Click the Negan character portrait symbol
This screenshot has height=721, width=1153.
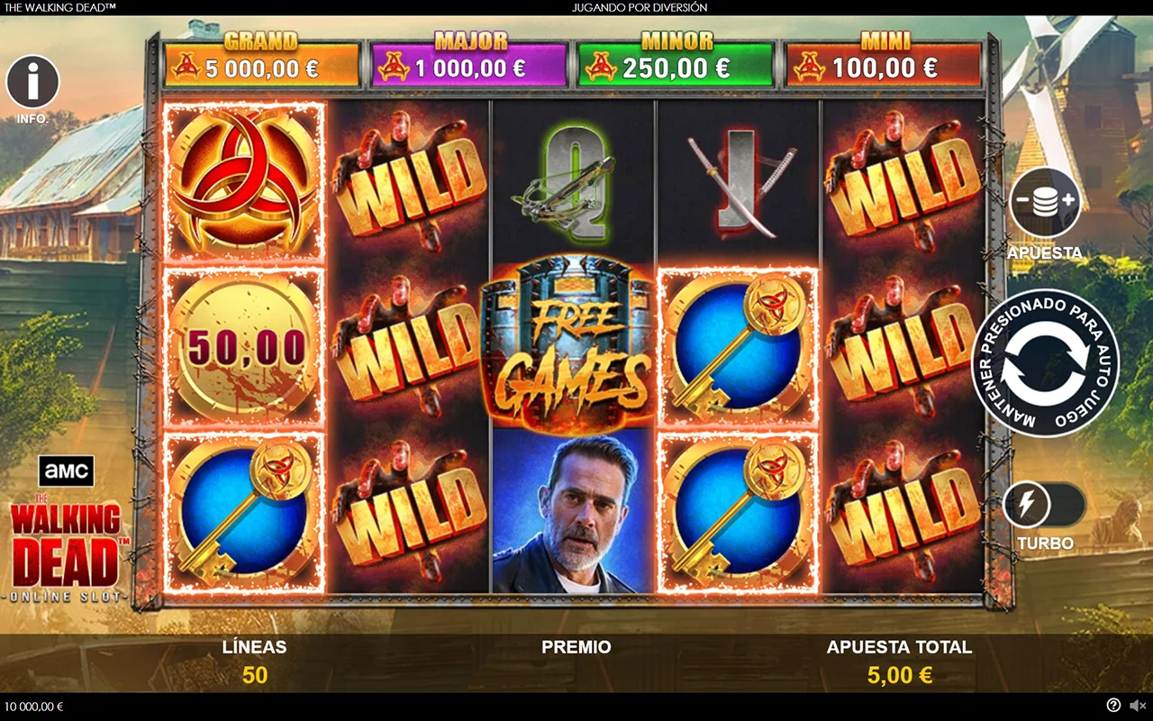(x=574, y=511)
